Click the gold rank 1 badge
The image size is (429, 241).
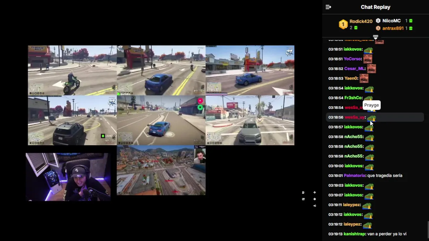343,24
